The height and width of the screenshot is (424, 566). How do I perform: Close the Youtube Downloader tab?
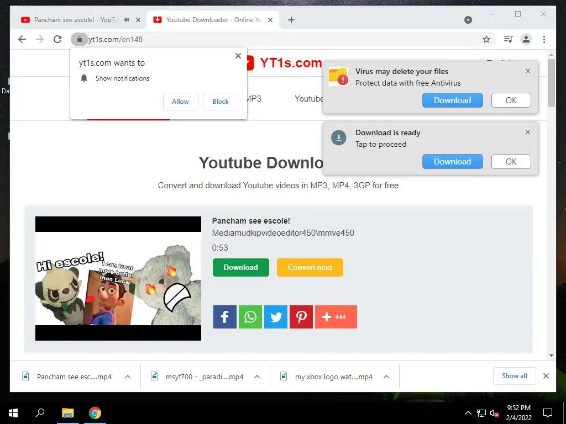(x=270, y=20)
